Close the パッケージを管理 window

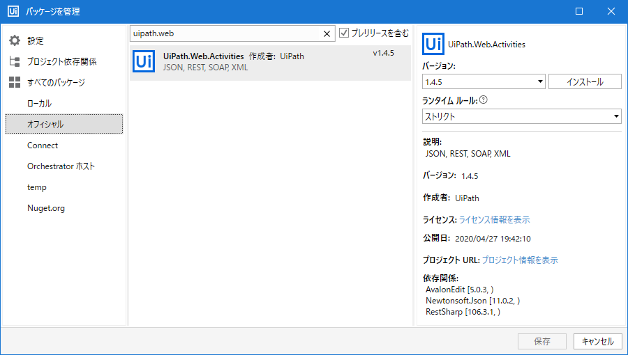coord(611,11)
